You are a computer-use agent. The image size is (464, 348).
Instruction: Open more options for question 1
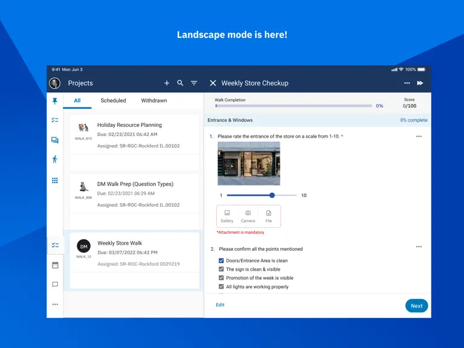(x=419, y=137)
